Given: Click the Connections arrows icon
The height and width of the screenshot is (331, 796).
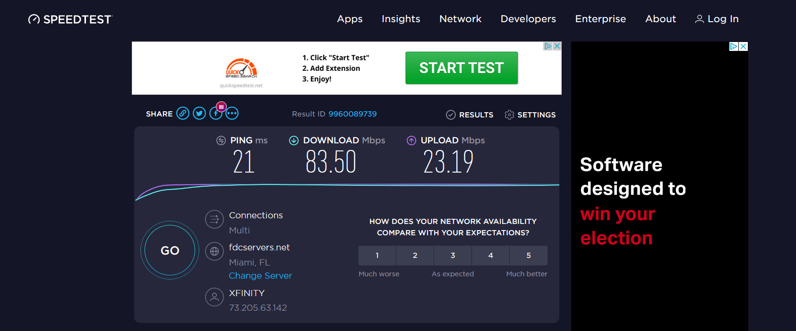Looking at the screenshot, I should pos(214,219).
